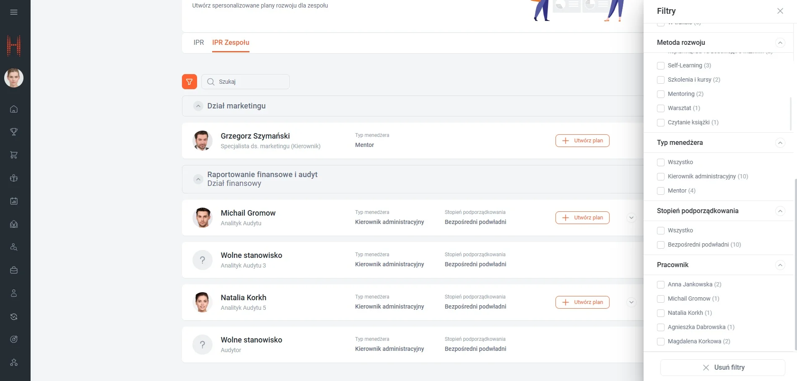
Task: Collapse the Dział marketingu group
Action: click(x=198, y=106)
